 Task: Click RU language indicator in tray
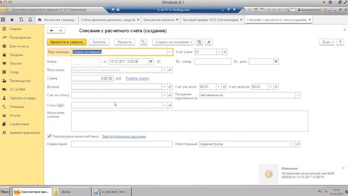[x=320, y=191]
